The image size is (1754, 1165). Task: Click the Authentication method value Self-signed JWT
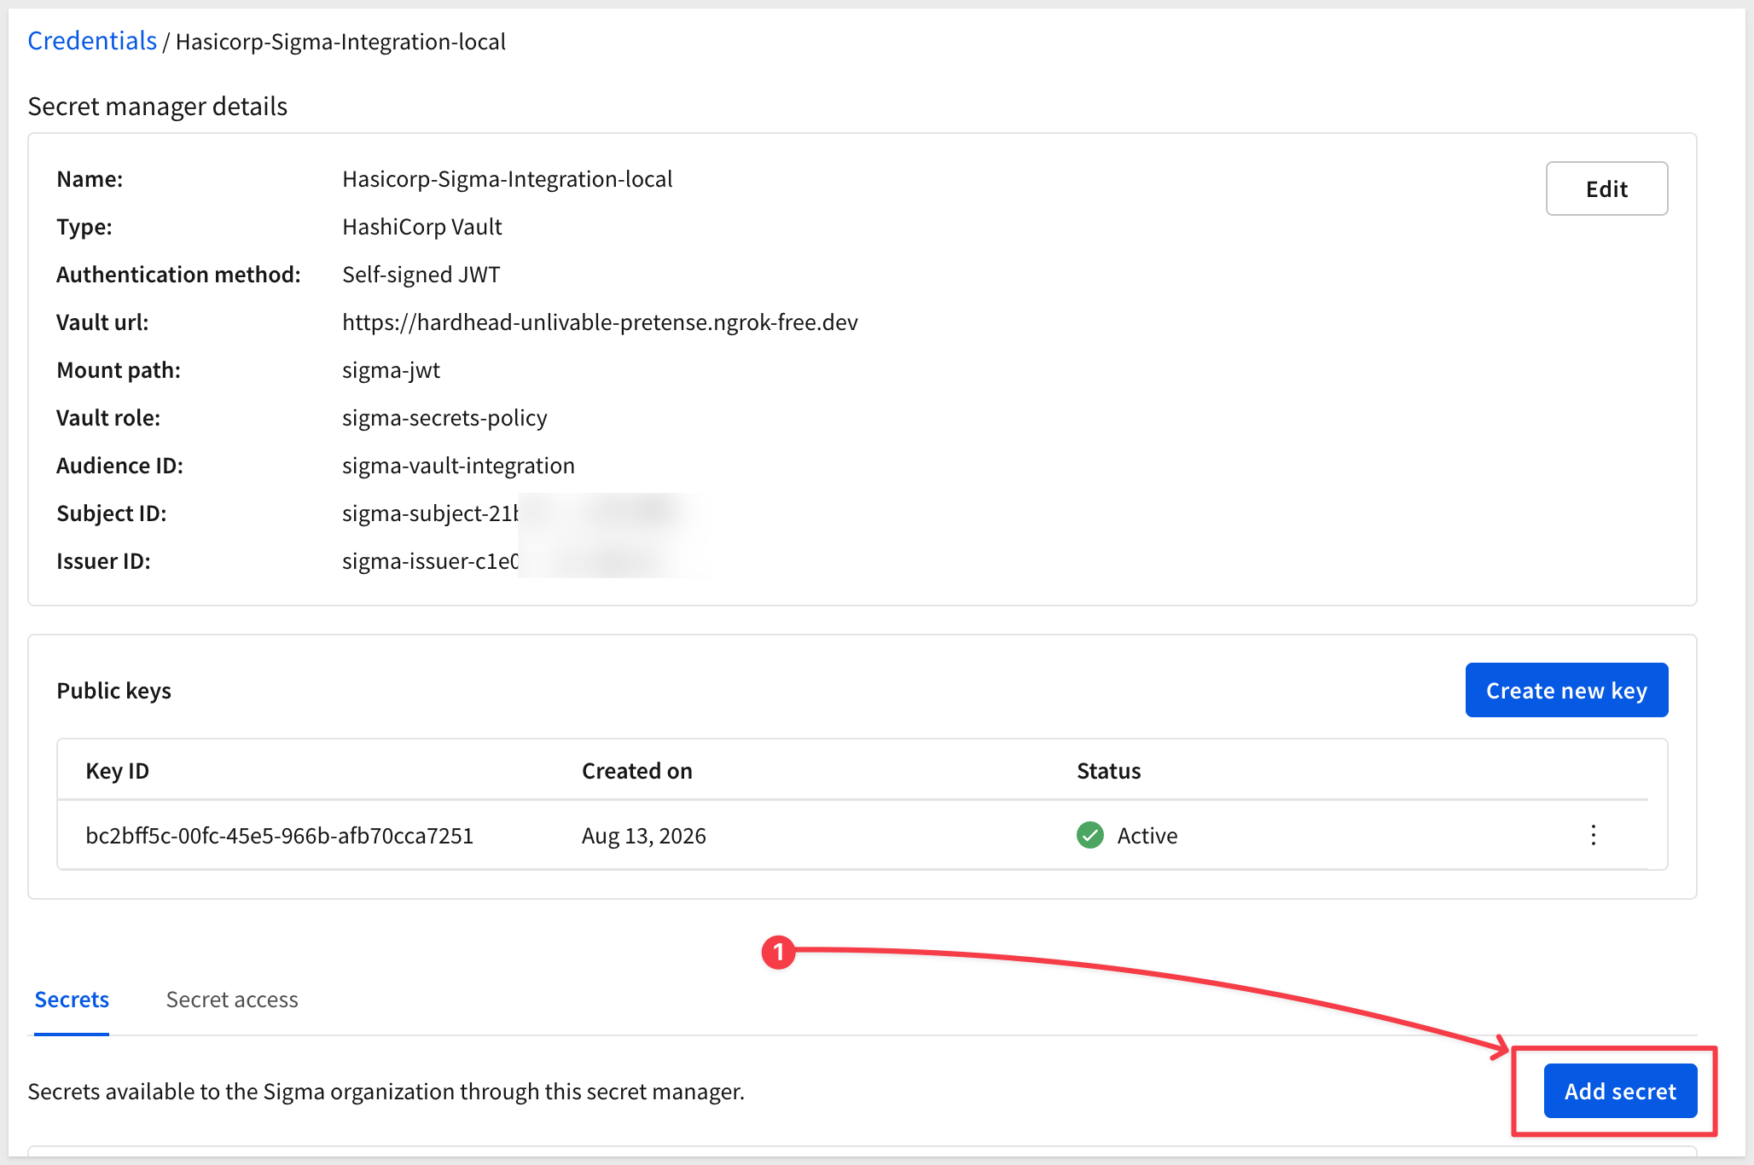pos(421,274)
